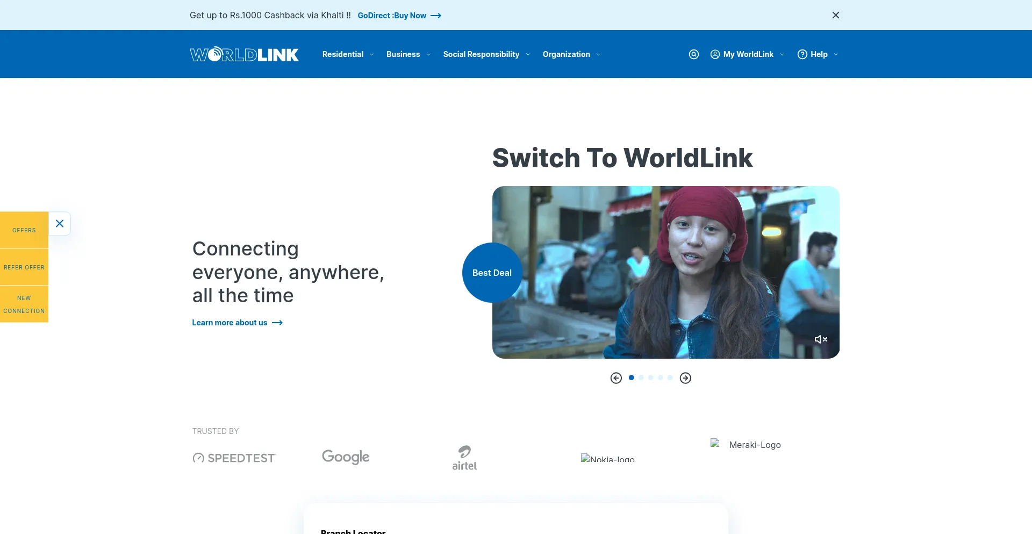Expand the Organization dropdown
Screen dimensions: 1032x534
point(570,54)
